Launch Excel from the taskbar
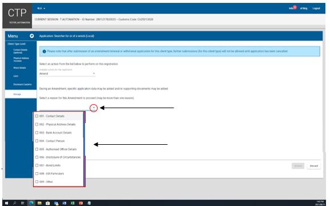The width and height of the screenshot is (330, 206). [73, 203]
